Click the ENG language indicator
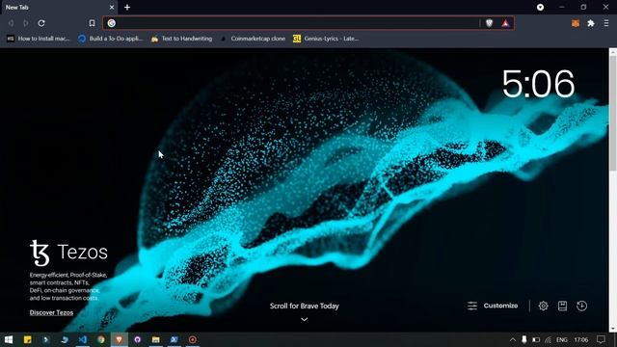Viewport: 617px width, 347px height. (x=562, y=339)
